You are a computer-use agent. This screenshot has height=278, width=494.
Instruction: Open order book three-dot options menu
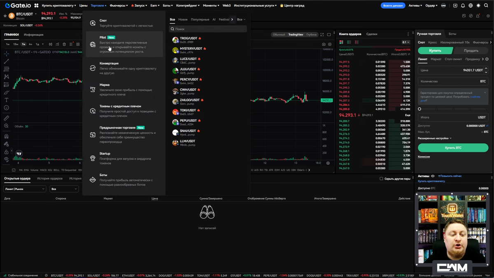(x=408, y=34)
